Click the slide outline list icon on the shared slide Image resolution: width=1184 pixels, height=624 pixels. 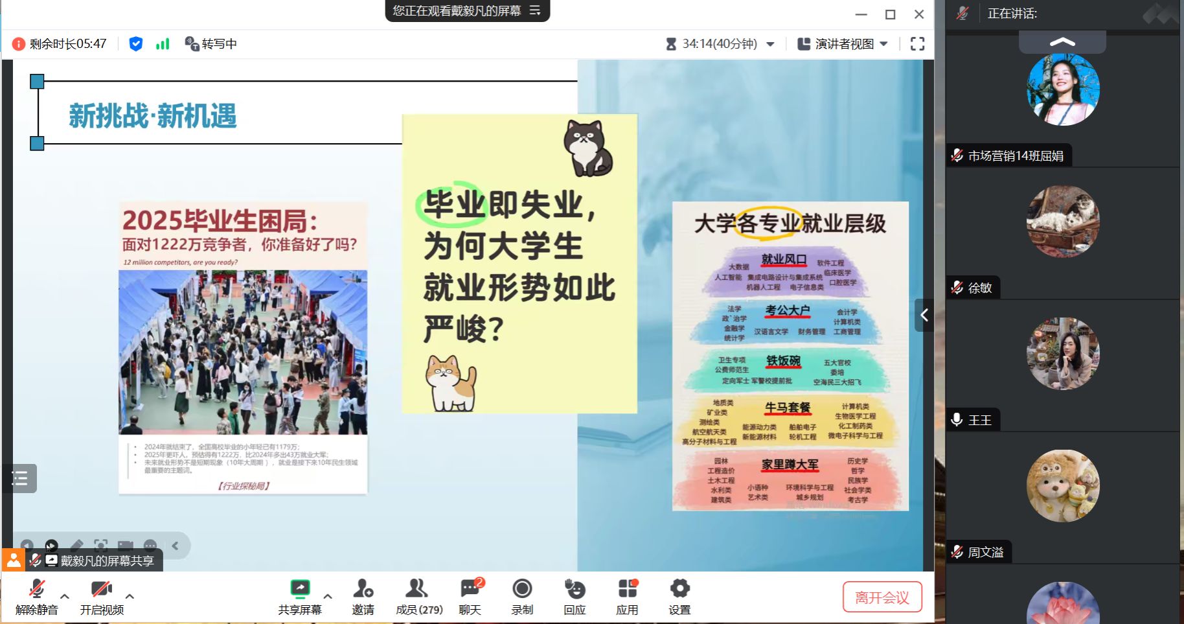coord(20,479)
